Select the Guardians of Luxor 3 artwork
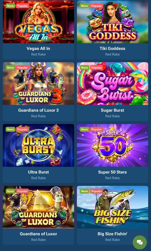151x251 pixels. [38, 84]
